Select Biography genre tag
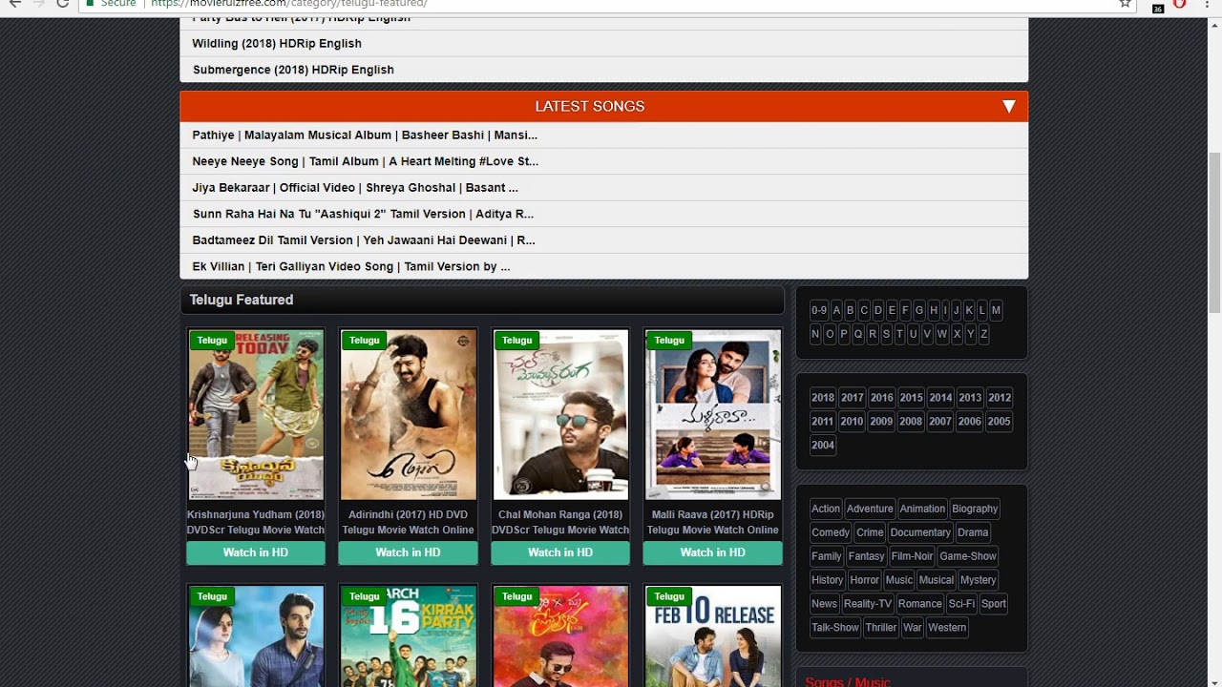 (975, 510)
